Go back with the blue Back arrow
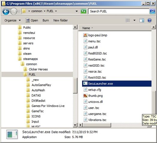This screenshot has width=157, height=143. click(x=6, y=11)
